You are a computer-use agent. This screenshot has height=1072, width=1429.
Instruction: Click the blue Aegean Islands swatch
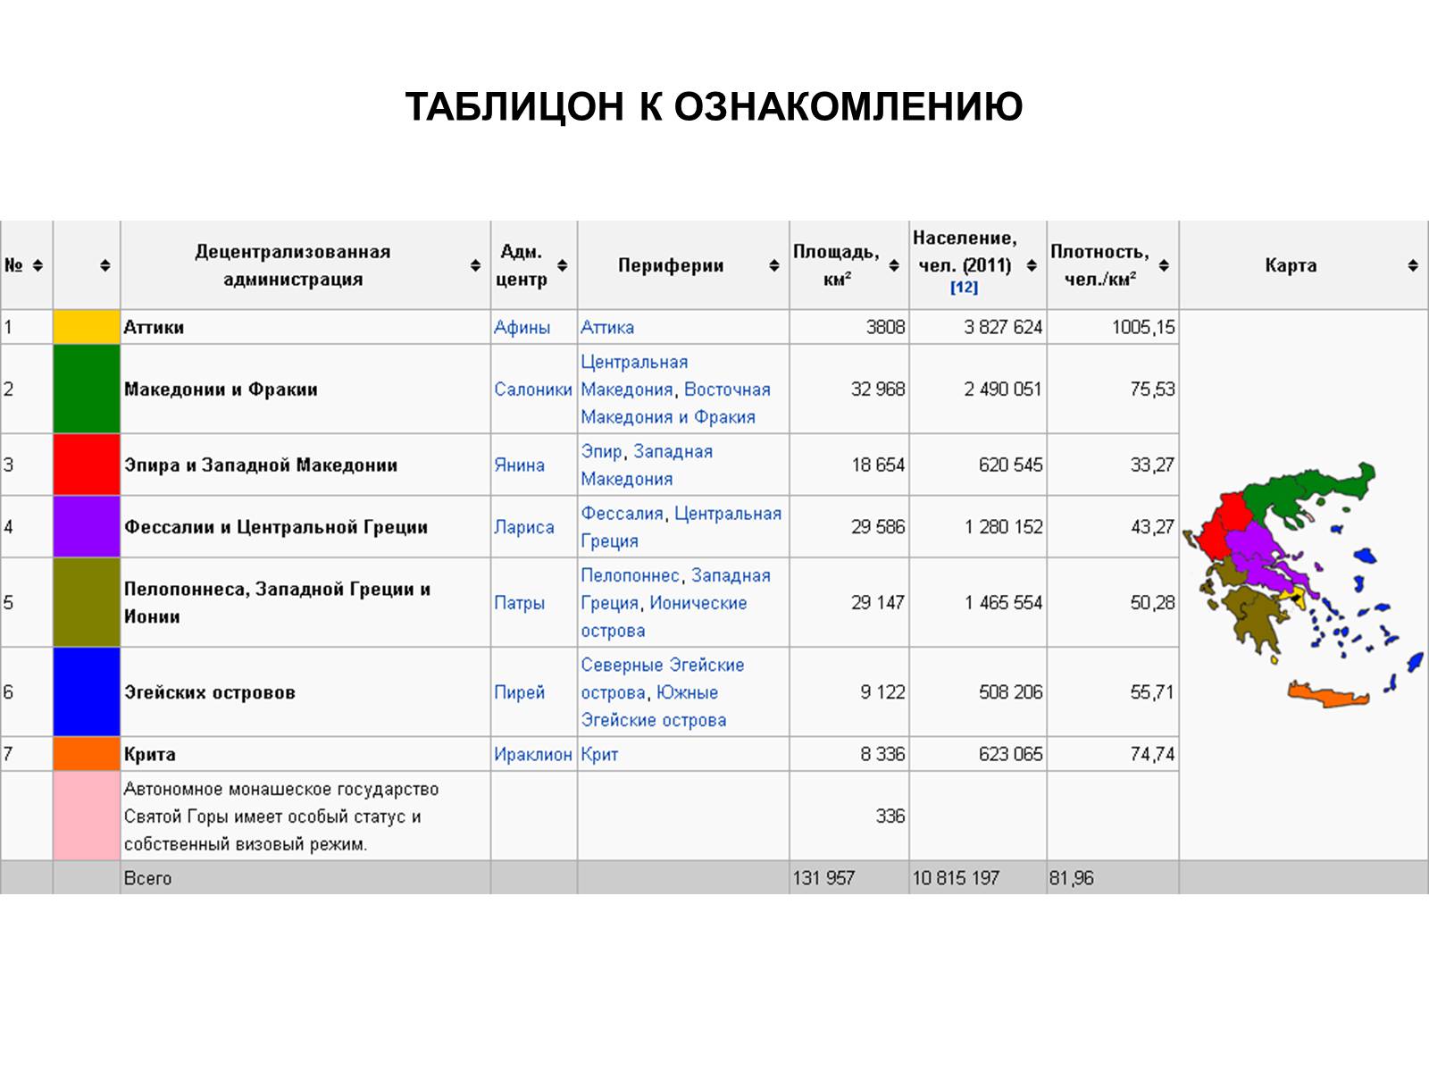pyautogui.click(x=87, y=692)
